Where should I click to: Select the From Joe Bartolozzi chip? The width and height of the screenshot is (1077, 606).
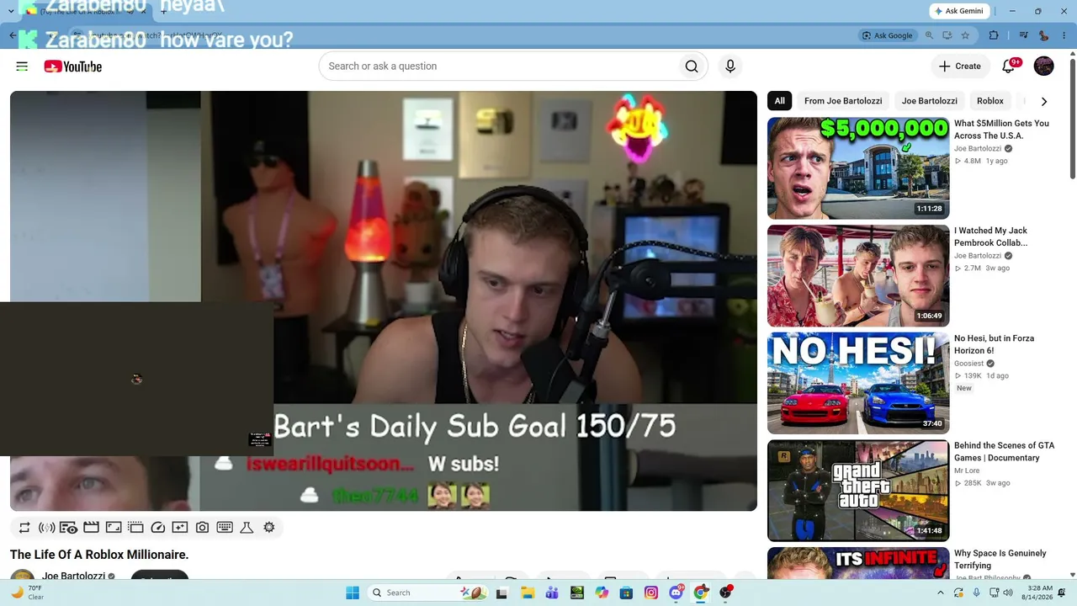[x=843, y=101]
